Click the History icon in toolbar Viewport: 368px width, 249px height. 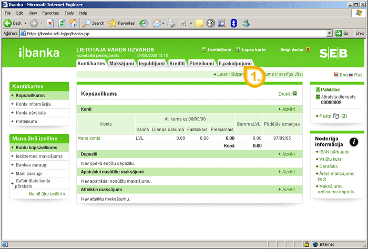tap(143, 23)
